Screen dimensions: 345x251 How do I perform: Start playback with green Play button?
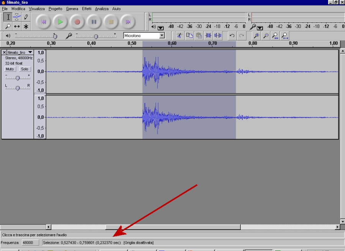click(60, 22)
